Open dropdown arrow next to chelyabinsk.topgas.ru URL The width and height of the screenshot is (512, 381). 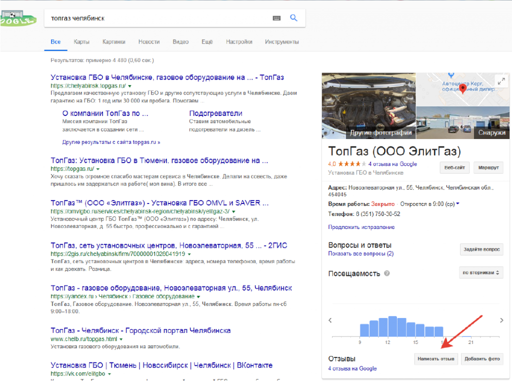(x=129, y=86)
